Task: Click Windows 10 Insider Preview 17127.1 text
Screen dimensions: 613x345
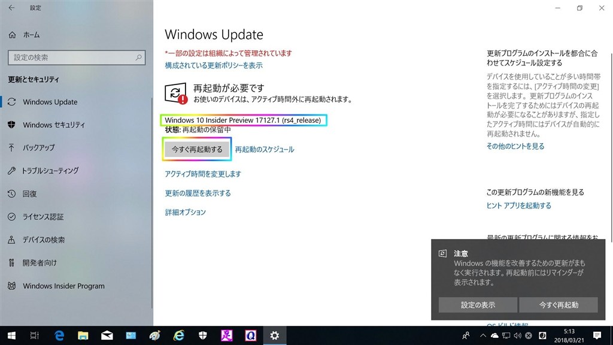Action: click(x=243, y=120)
